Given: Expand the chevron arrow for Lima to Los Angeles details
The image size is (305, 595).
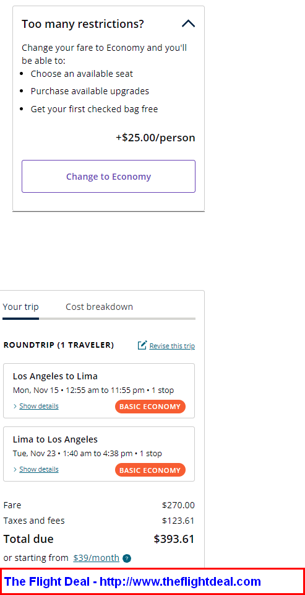Looking at the screenshot, I should point(15,470).
